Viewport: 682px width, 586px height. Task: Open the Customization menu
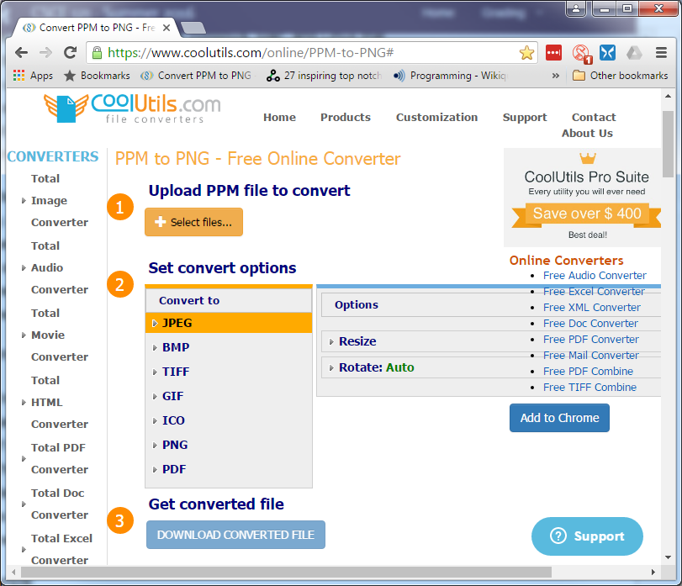point(436,118)
